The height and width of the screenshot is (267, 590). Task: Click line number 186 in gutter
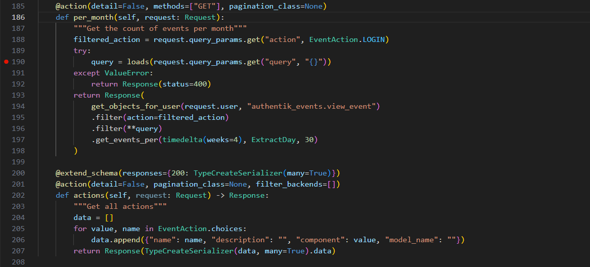point(18,17)
